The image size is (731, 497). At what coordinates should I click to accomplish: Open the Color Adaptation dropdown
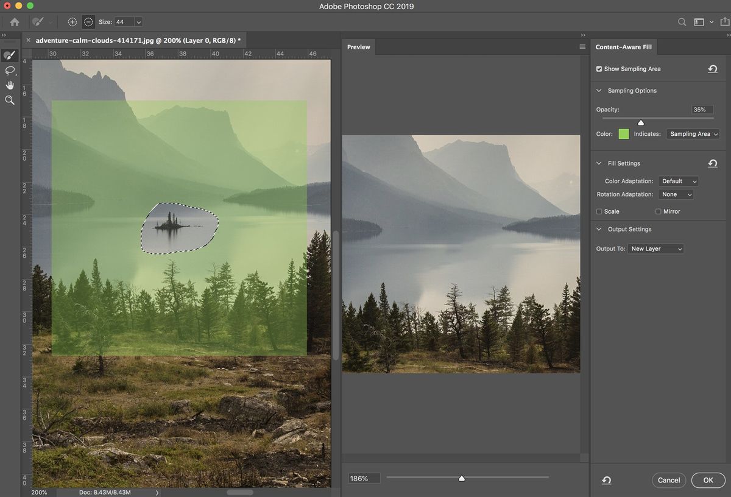tap(678, 181)
